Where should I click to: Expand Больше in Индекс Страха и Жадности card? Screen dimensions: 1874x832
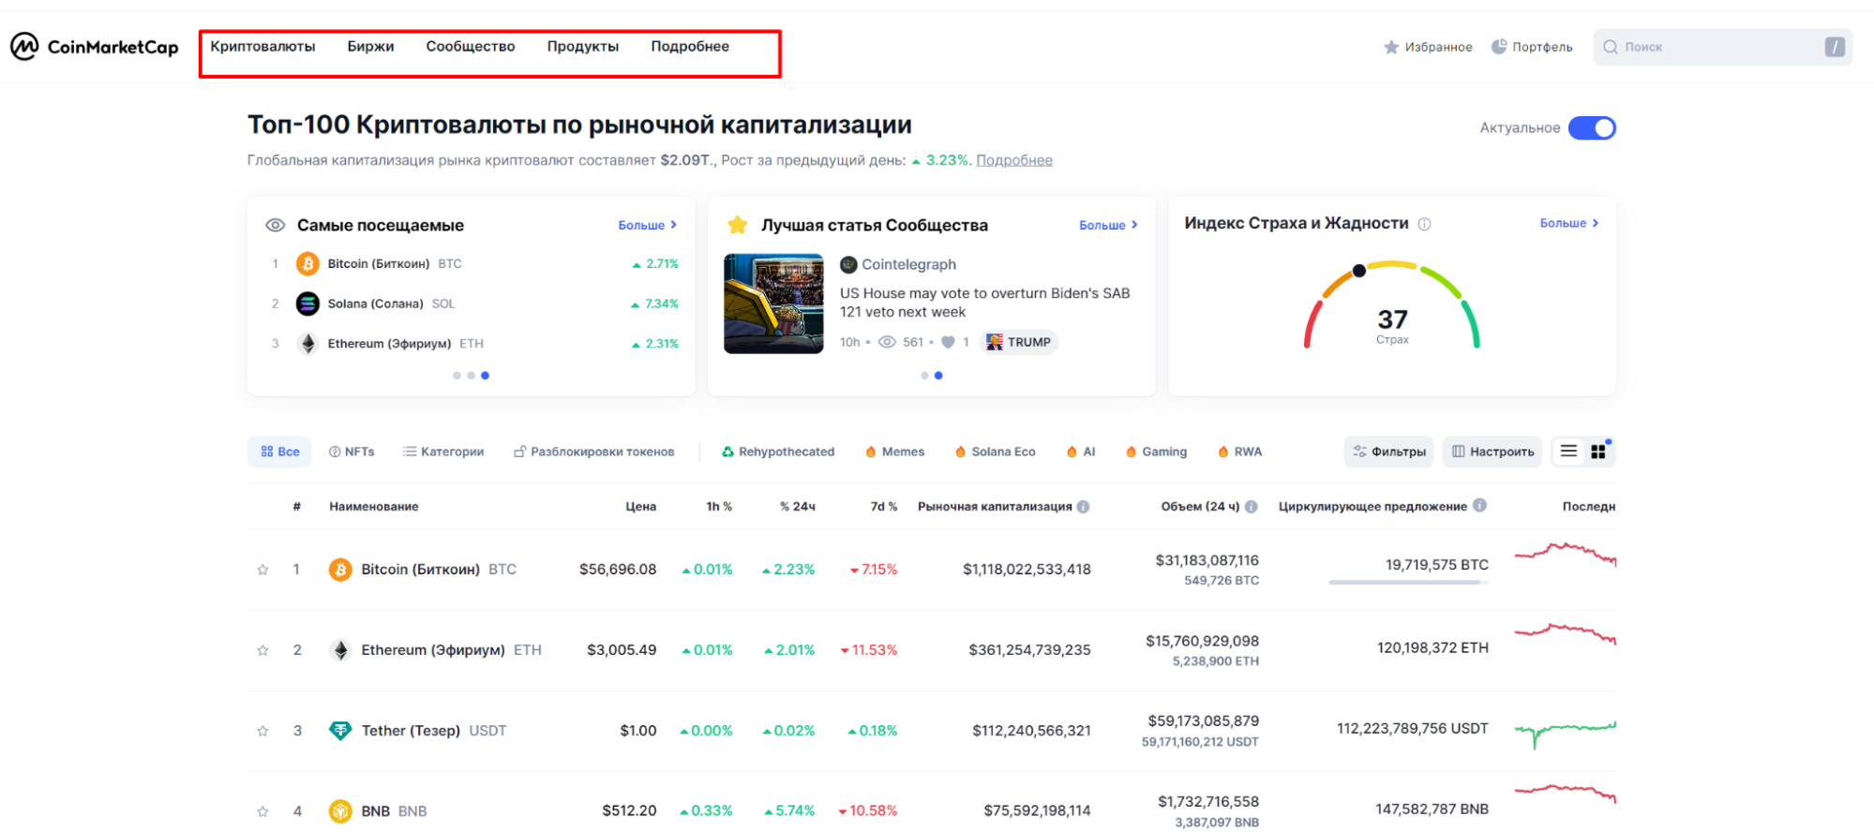tap(1569, 223)
